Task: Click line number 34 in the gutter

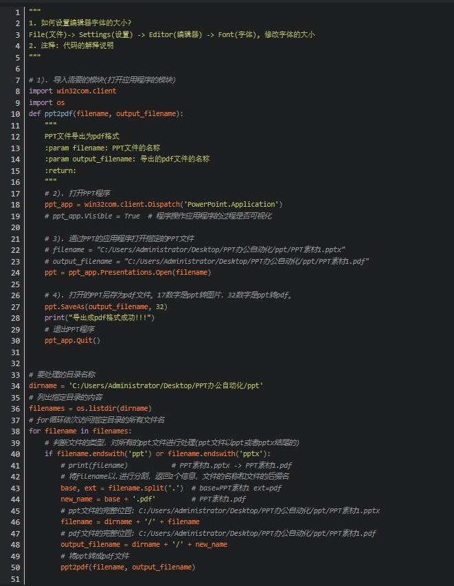Action: (x=14, y=385)
